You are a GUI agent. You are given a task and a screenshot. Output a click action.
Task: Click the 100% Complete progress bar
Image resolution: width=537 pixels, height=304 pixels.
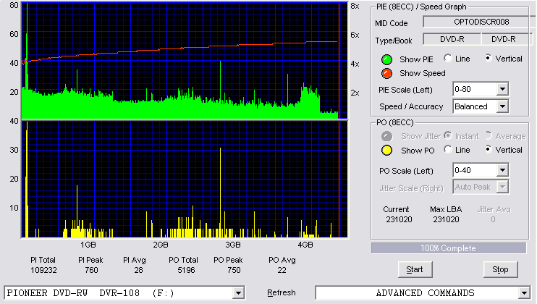coord(448,248)
